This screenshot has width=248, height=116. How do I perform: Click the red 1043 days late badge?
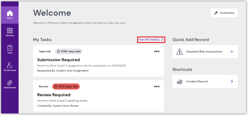click(66, 87)
